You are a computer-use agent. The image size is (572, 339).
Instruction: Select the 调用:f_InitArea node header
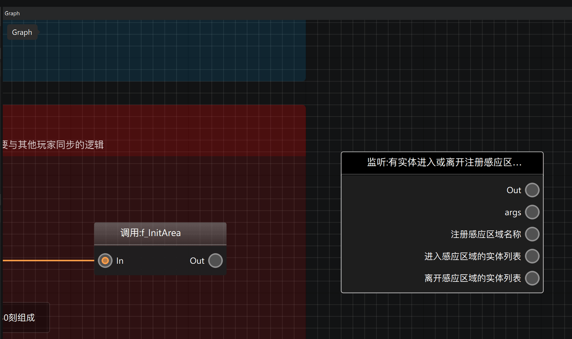160,233
